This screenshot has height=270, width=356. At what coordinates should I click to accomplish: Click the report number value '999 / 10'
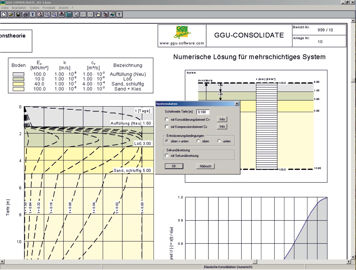click(325, 30)
